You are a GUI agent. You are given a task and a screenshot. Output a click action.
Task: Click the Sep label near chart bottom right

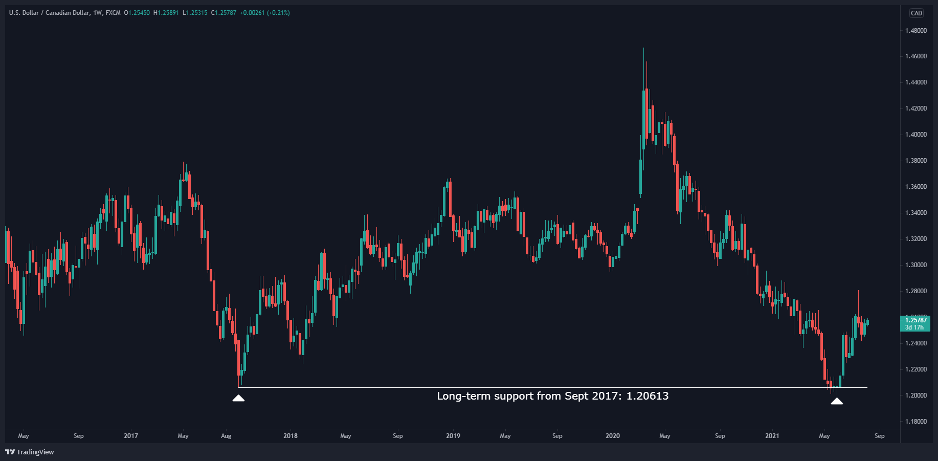(879, 436)
